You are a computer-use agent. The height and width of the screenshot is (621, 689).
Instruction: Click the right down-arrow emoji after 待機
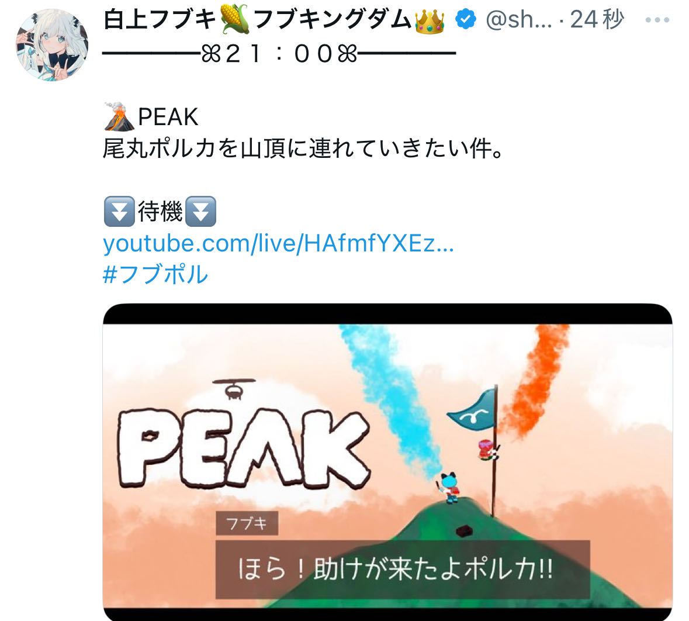click(201, 212)
